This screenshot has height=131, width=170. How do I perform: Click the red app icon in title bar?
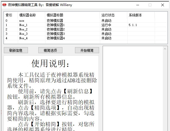4,5
